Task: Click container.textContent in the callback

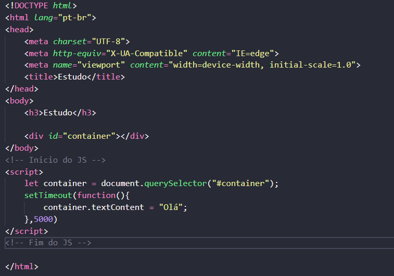Action: 94,207
